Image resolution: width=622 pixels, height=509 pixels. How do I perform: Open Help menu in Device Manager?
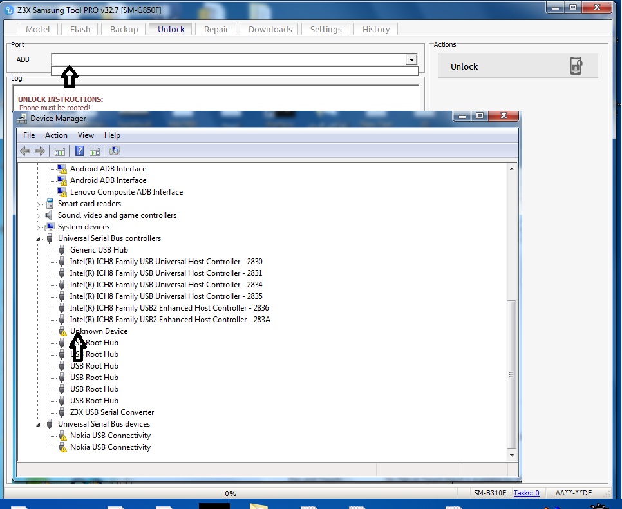[112, 135]
